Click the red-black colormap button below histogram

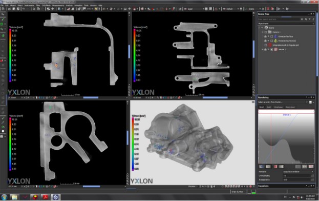(x=274, y=167)
